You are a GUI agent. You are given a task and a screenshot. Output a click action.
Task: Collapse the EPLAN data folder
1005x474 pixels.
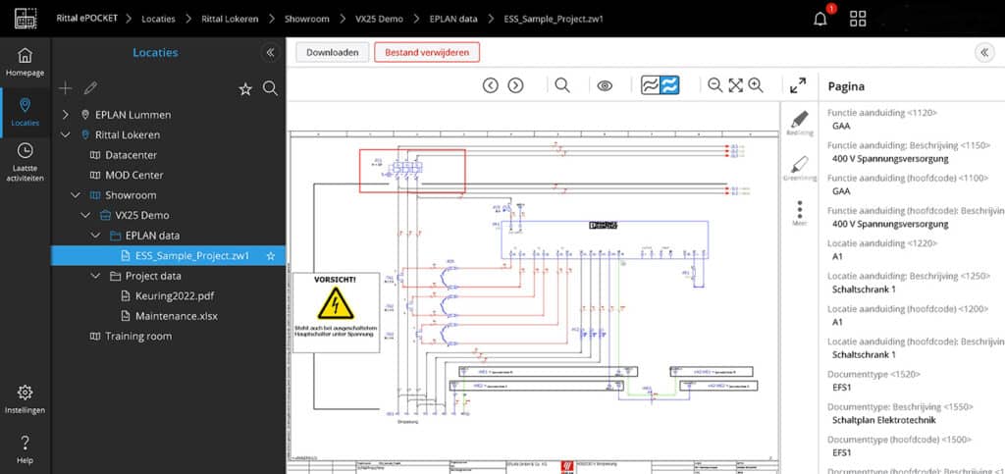click(x=95, y=236)
